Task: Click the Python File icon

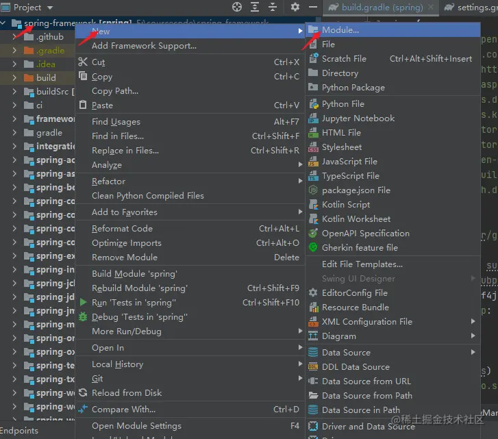Action: point(313,104)
